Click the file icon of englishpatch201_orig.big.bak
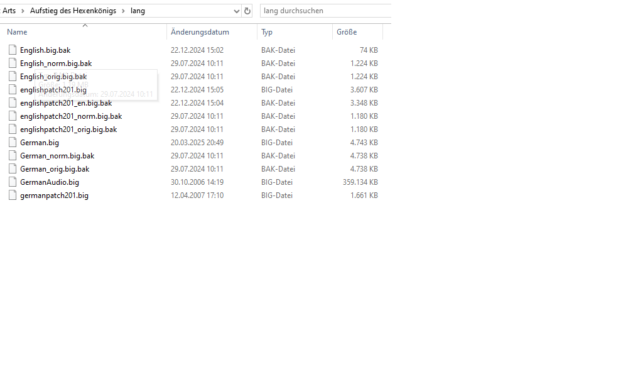 point(13,129)
